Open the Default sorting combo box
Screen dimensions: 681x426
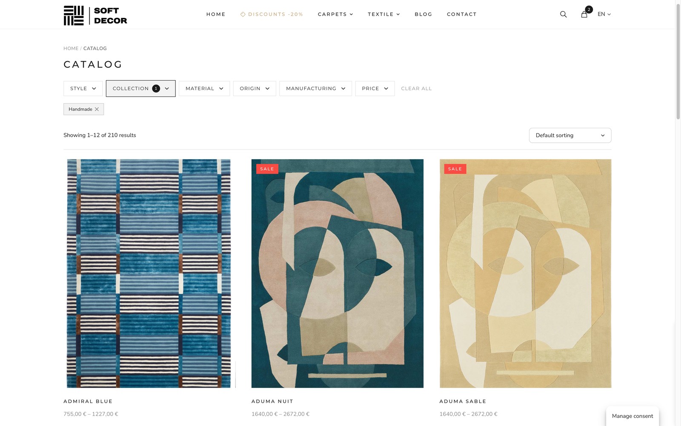[x=570, y=135]
